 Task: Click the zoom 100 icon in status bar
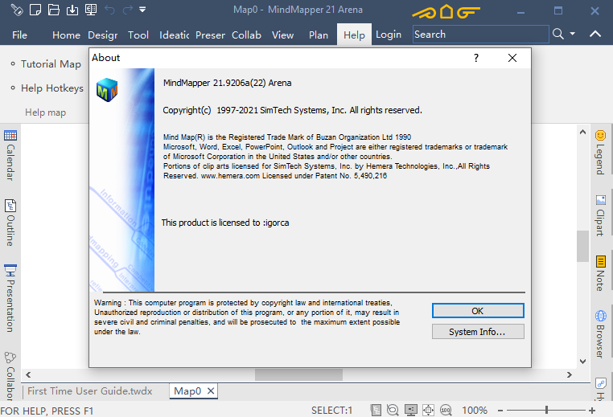click(446, 410)
